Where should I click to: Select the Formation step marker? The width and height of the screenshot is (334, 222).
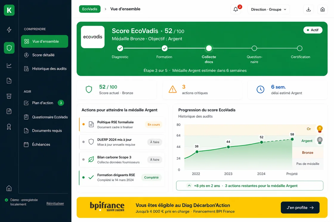(x=164, y=48)
